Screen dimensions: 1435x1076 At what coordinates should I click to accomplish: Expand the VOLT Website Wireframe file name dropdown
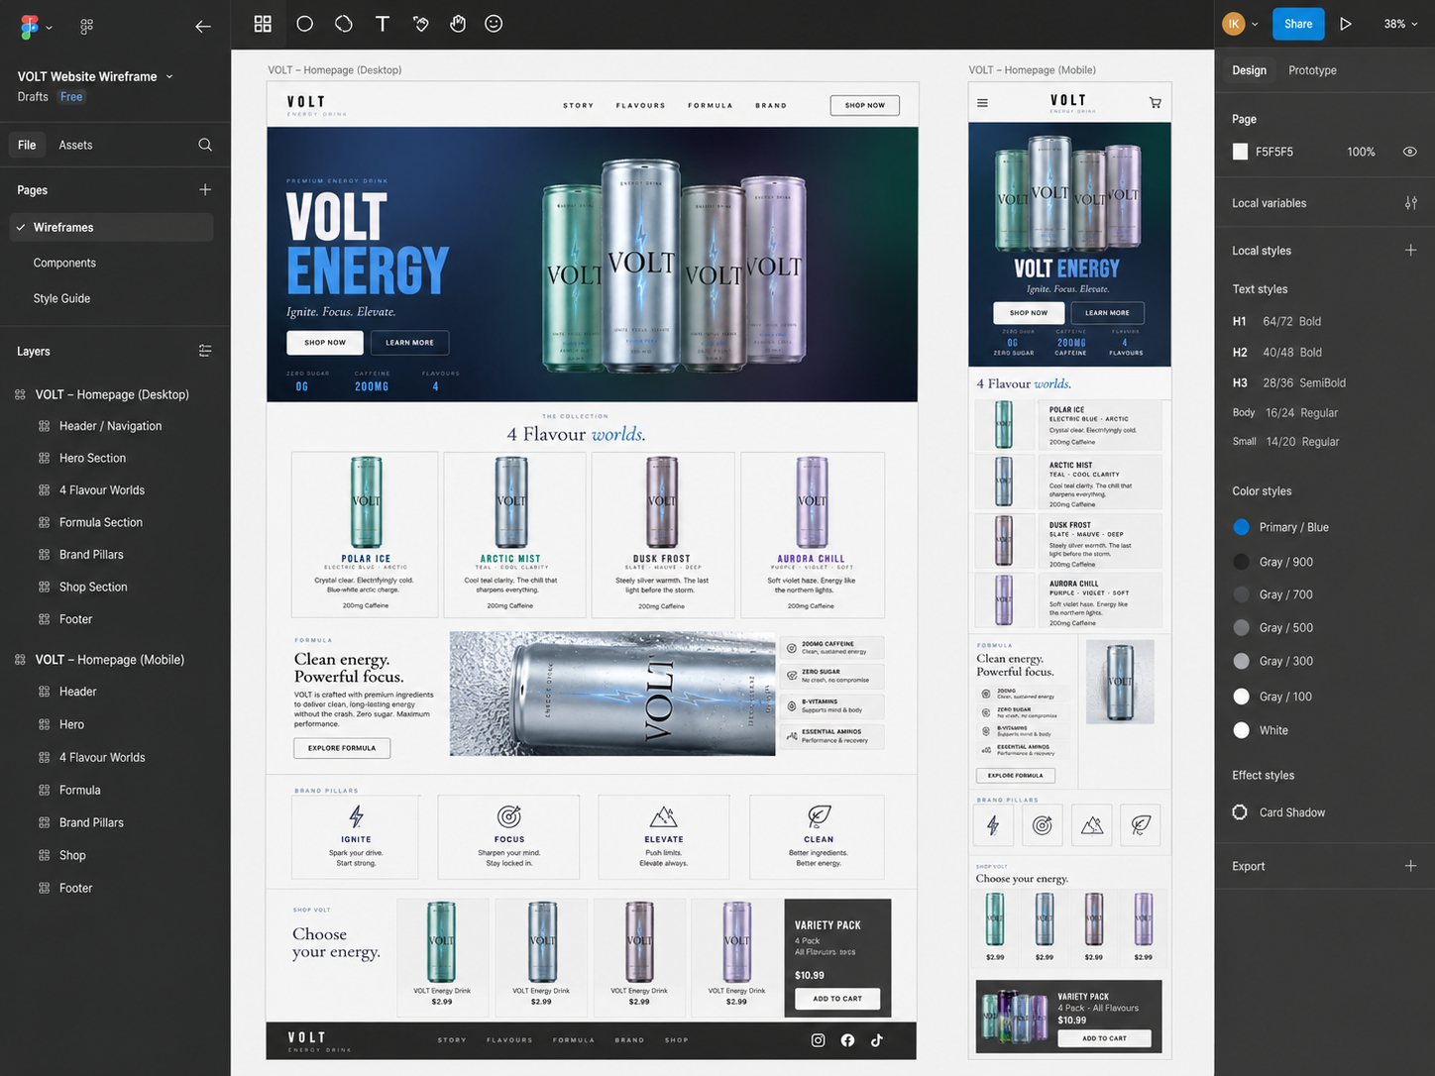coord(169,76)
